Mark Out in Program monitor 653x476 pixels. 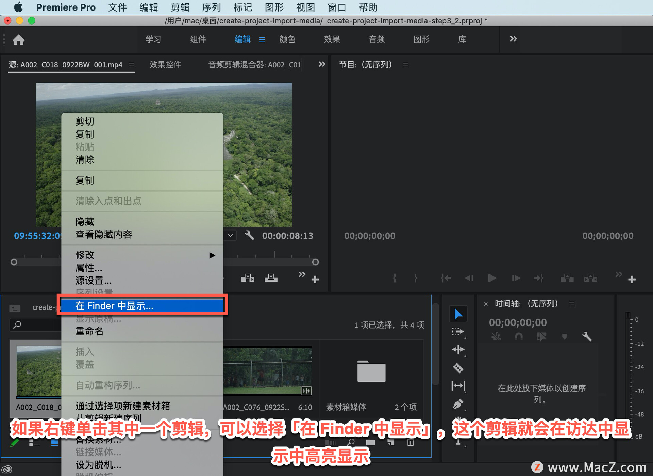tap(416, 278)
